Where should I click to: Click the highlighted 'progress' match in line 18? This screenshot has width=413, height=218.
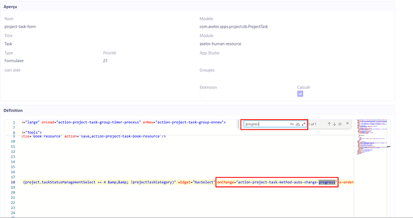pyautogui.click(x=327, y=182)
